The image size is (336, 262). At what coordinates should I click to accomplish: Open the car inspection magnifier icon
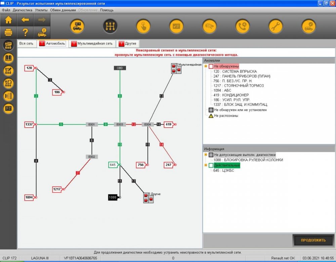pyautogui.click(x=209, y=26)
